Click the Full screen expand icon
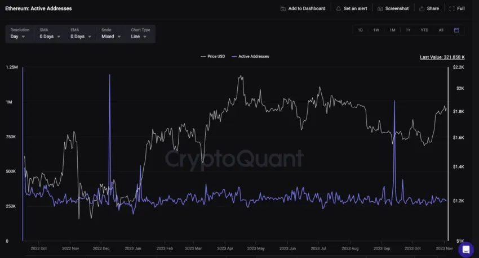479x258 pixels. point(452,9)
